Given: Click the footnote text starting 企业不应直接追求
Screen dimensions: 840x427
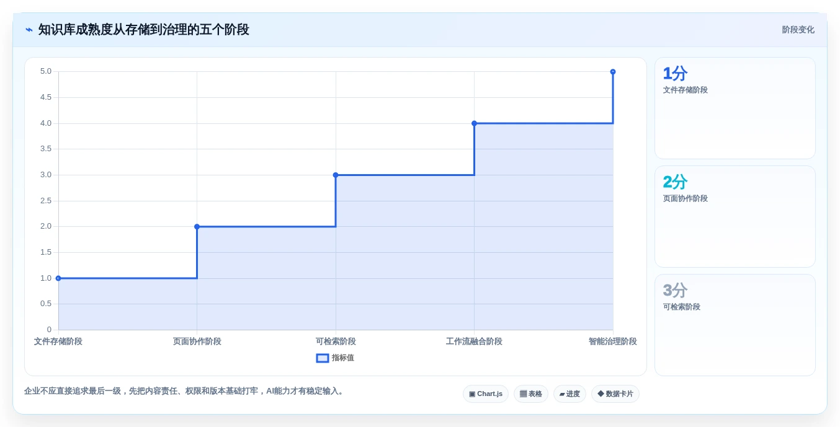Looking at the screenshot, I should coord(185,391).
